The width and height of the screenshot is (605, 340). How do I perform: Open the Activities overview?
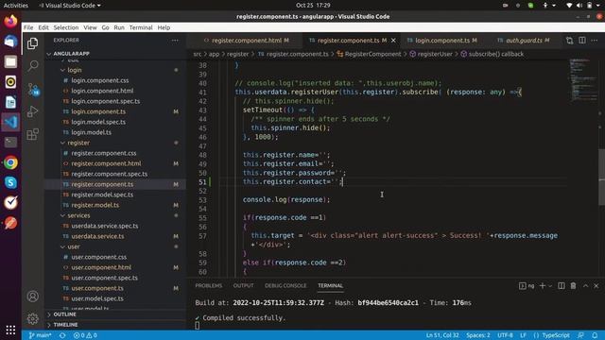point(16,6)
